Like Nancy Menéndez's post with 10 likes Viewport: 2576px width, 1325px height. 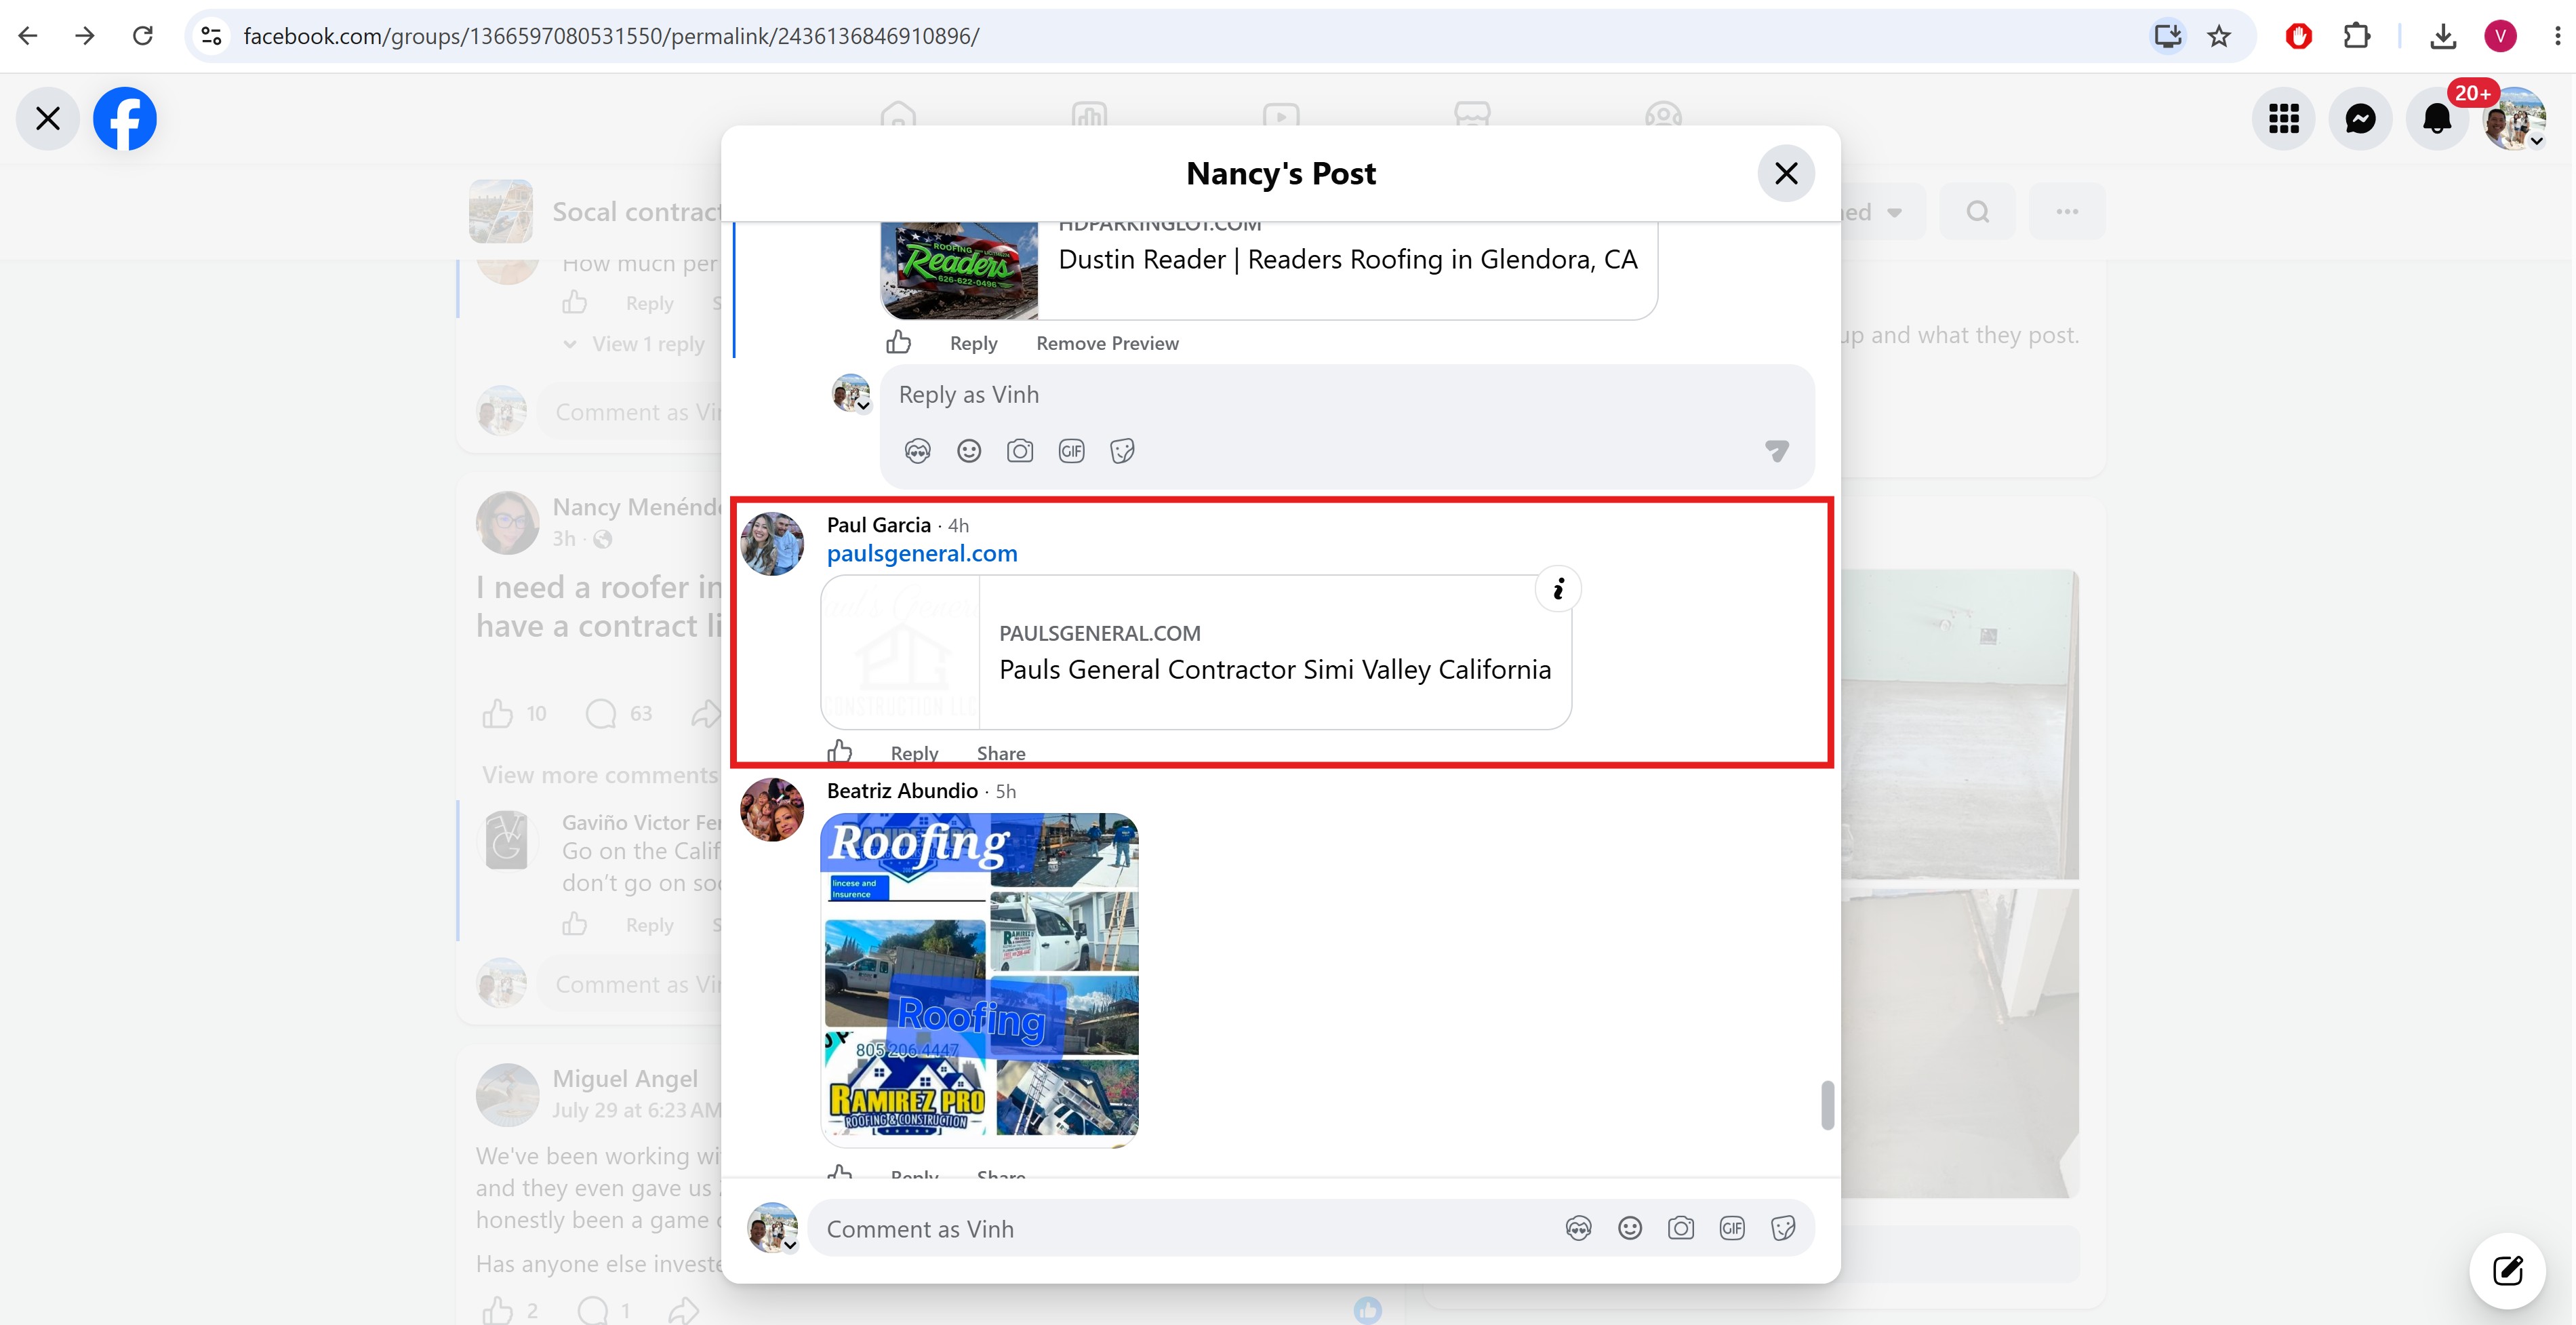click(x=498, y=713)
